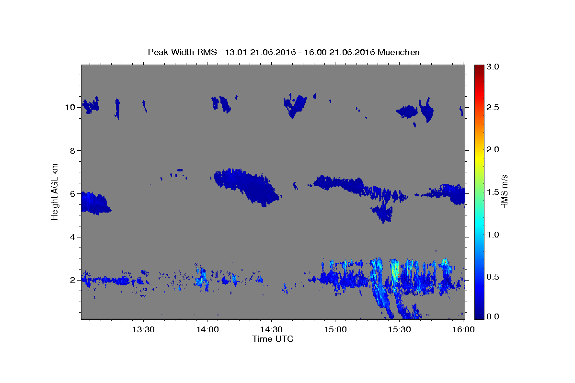
Task: Click the 'Time UTC' axis label
Action: click(x=273, y=339)
